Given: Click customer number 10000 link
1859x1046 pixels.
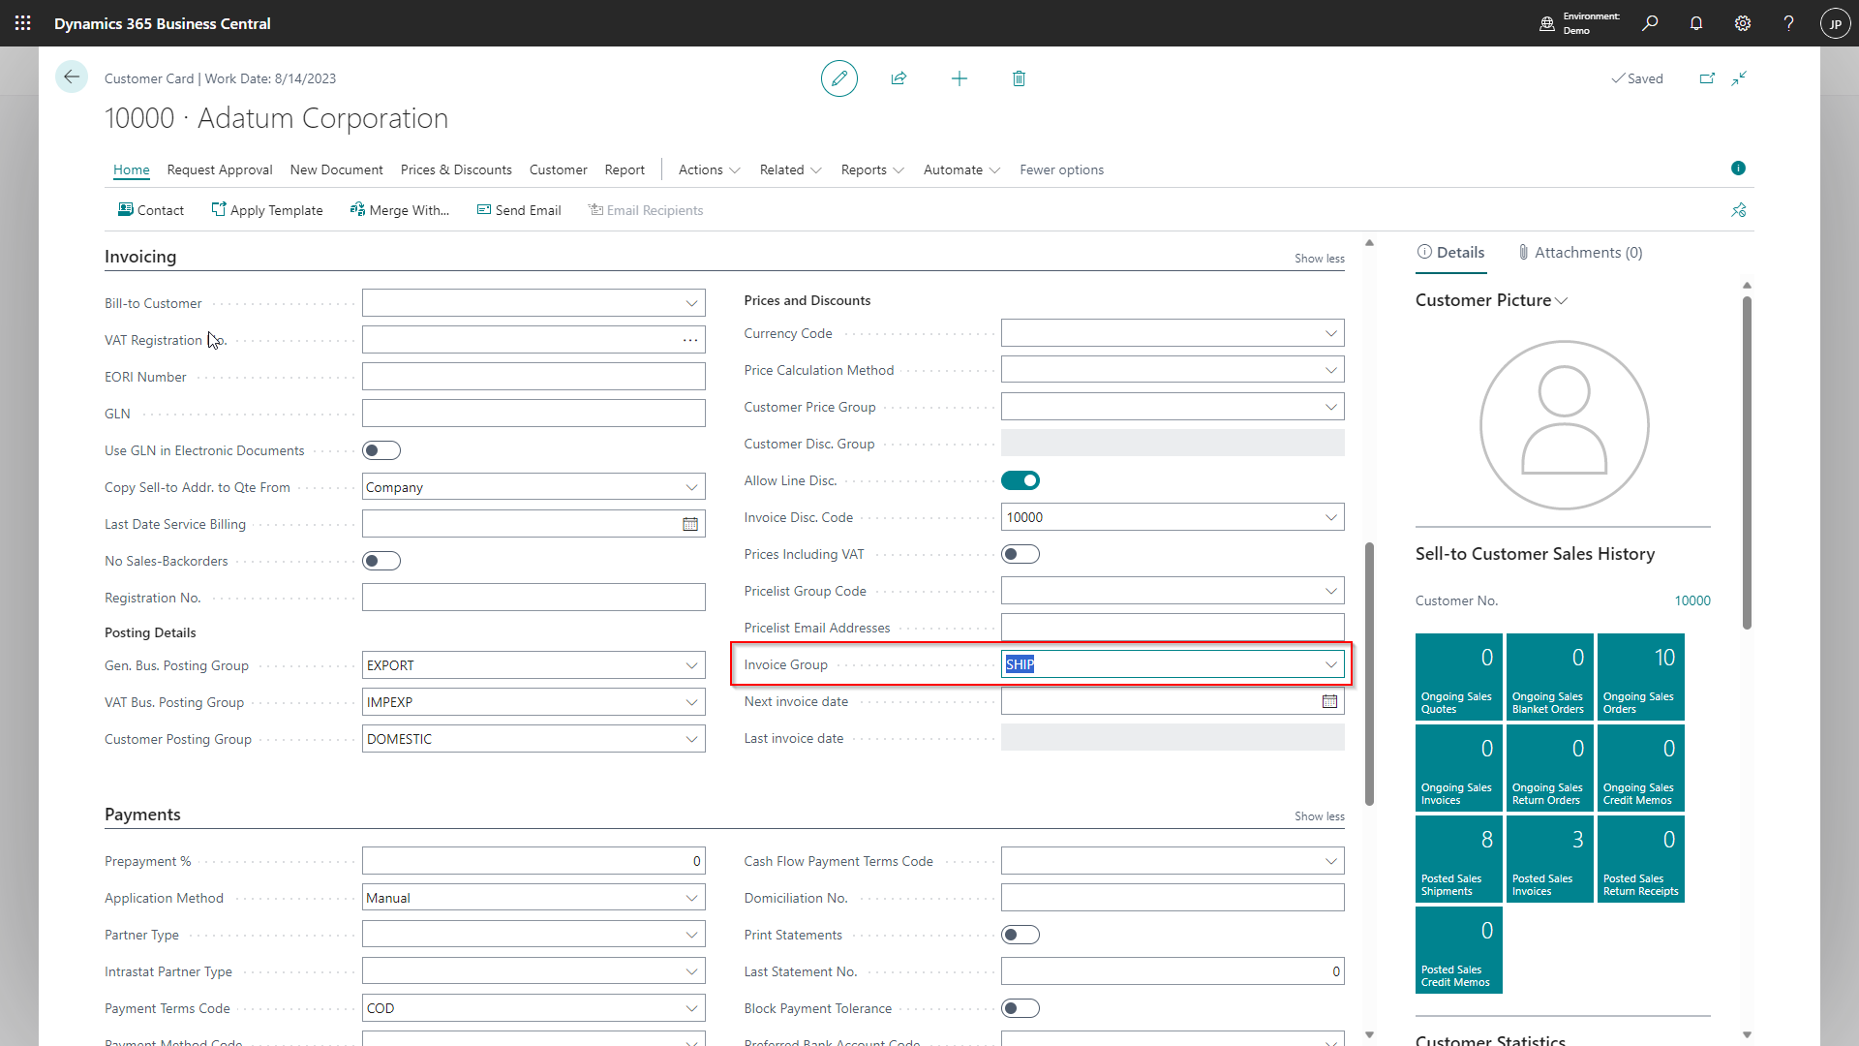Looking at the screenshot, I should click(1692, 600).
